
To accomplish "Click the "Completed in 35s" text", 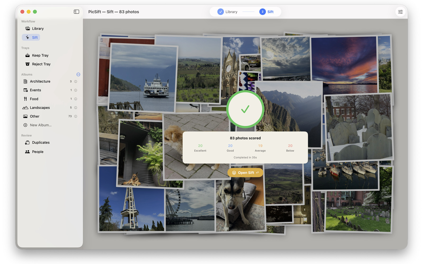I will [245, 158].
